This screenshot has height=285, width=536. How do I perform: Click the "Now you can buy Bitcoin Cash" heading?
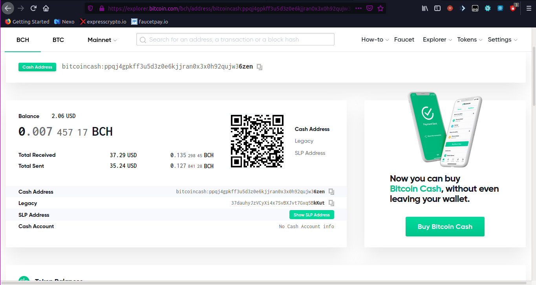point(445,189)
